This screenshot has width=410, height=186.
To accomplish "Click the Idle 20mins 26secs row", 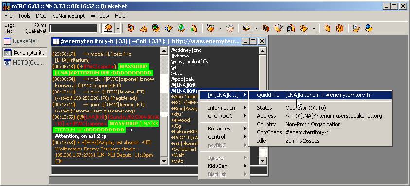I will tap(320, 141).
